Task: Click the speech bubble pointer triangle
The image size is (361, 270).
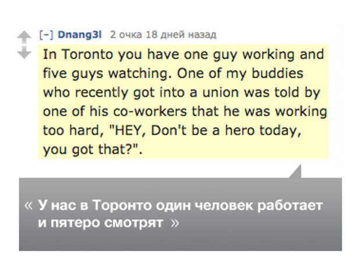Action: pyautogui.click(x=295, y=171)
